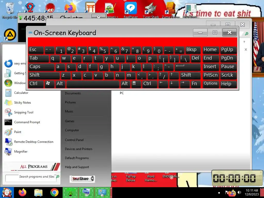Toggle the left Shift key
The height and width of the screenshot is (198, 264).
(x=44, y=76)
